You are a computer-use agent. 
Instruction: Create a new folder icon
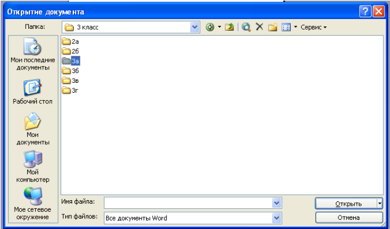coord(272,27)
